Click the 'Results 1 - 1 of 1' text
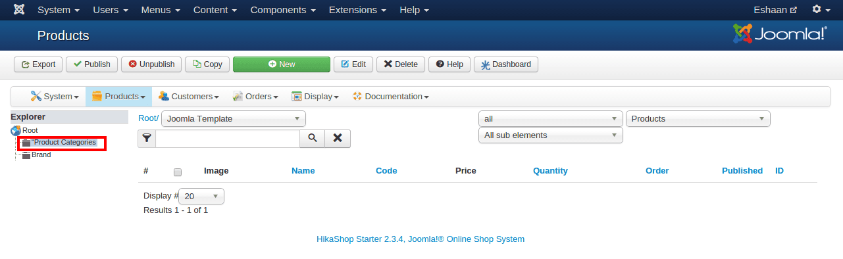This screenshot has width=843, height=259. pos(176,210)
